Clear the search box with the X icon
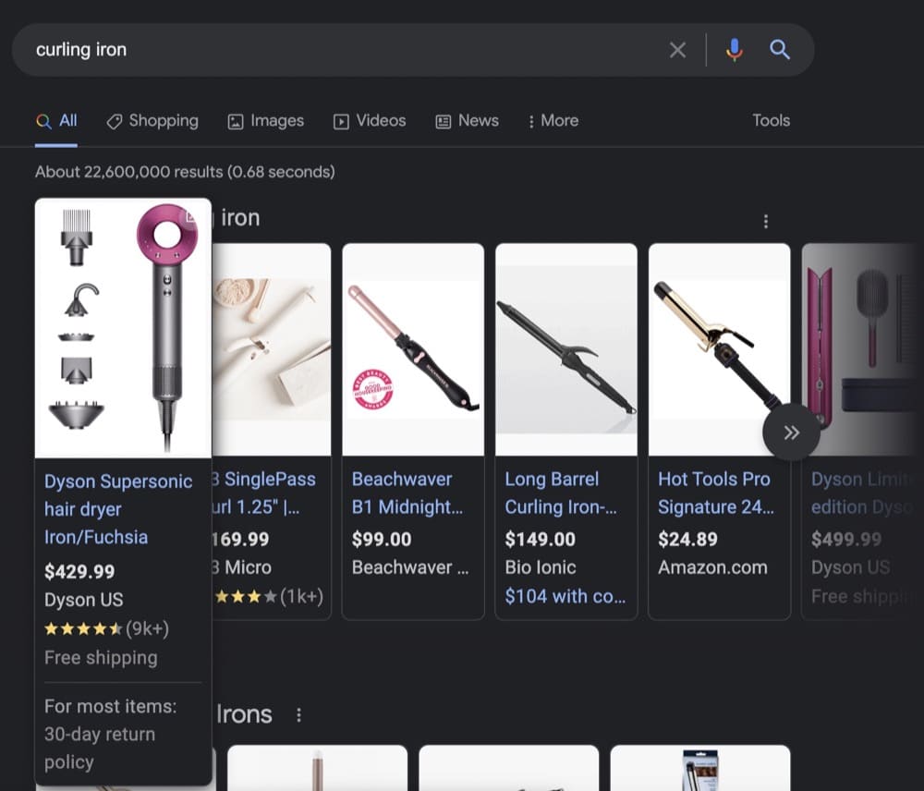This screenshot has width=924, height=791. [677, 50]
